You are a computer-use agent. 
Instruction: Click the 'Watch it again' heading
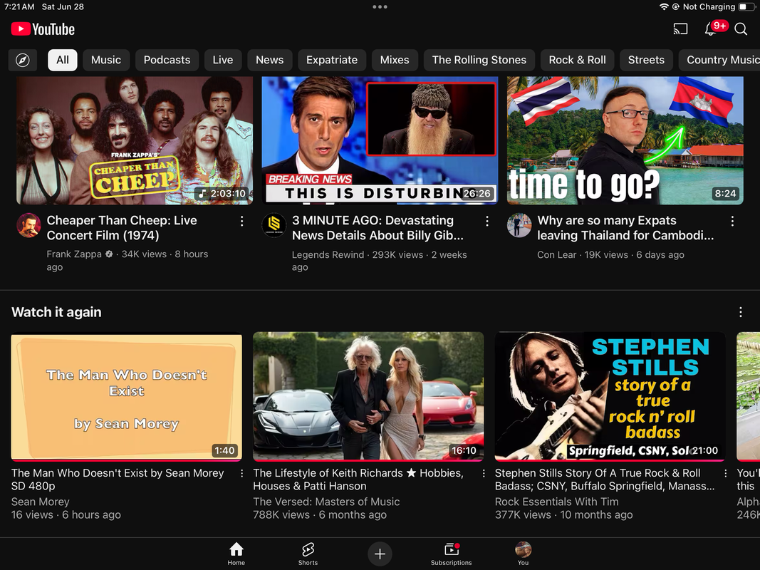tap(56, 312)
